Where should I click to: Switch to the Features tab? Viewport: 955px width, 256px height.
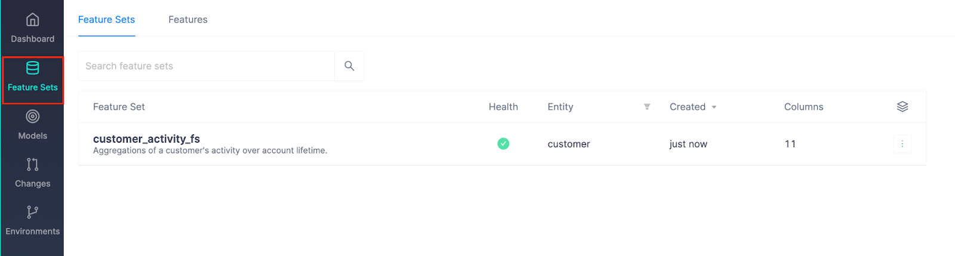(188, 20)
